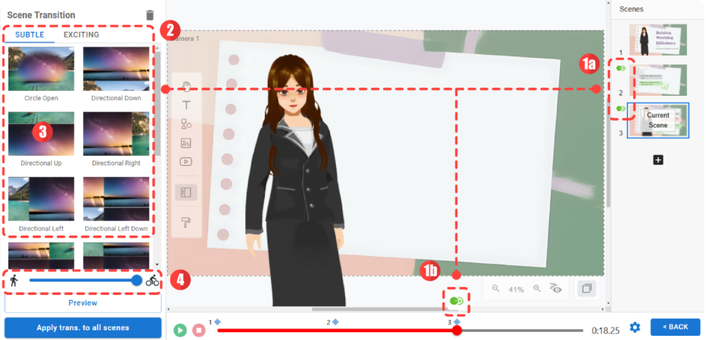
Task: Zoom out the canvas
Action: click(496, 289)
